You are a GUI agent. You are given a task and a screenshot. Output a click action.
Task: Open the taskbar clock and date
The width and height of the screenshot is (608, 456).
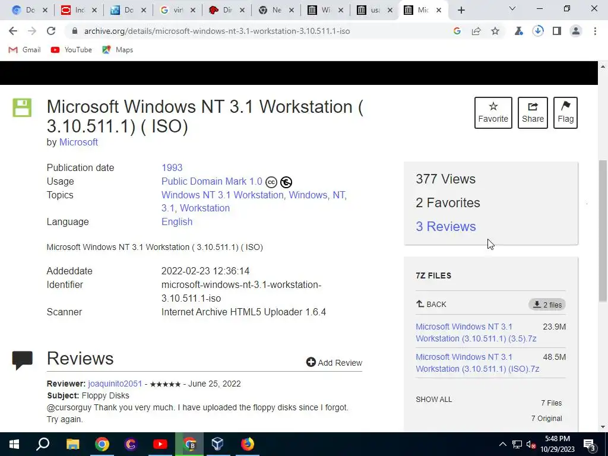(557, 444)
